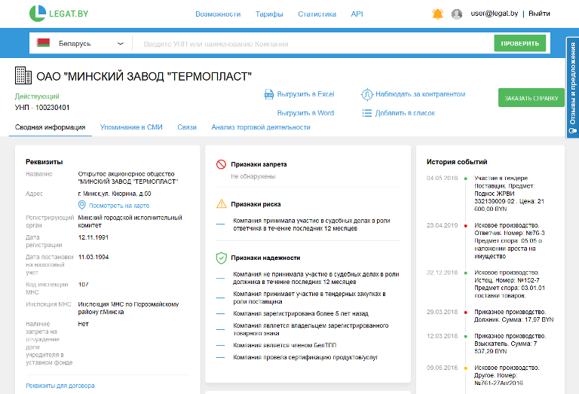Select Сводная информация tab

[51, 127]
